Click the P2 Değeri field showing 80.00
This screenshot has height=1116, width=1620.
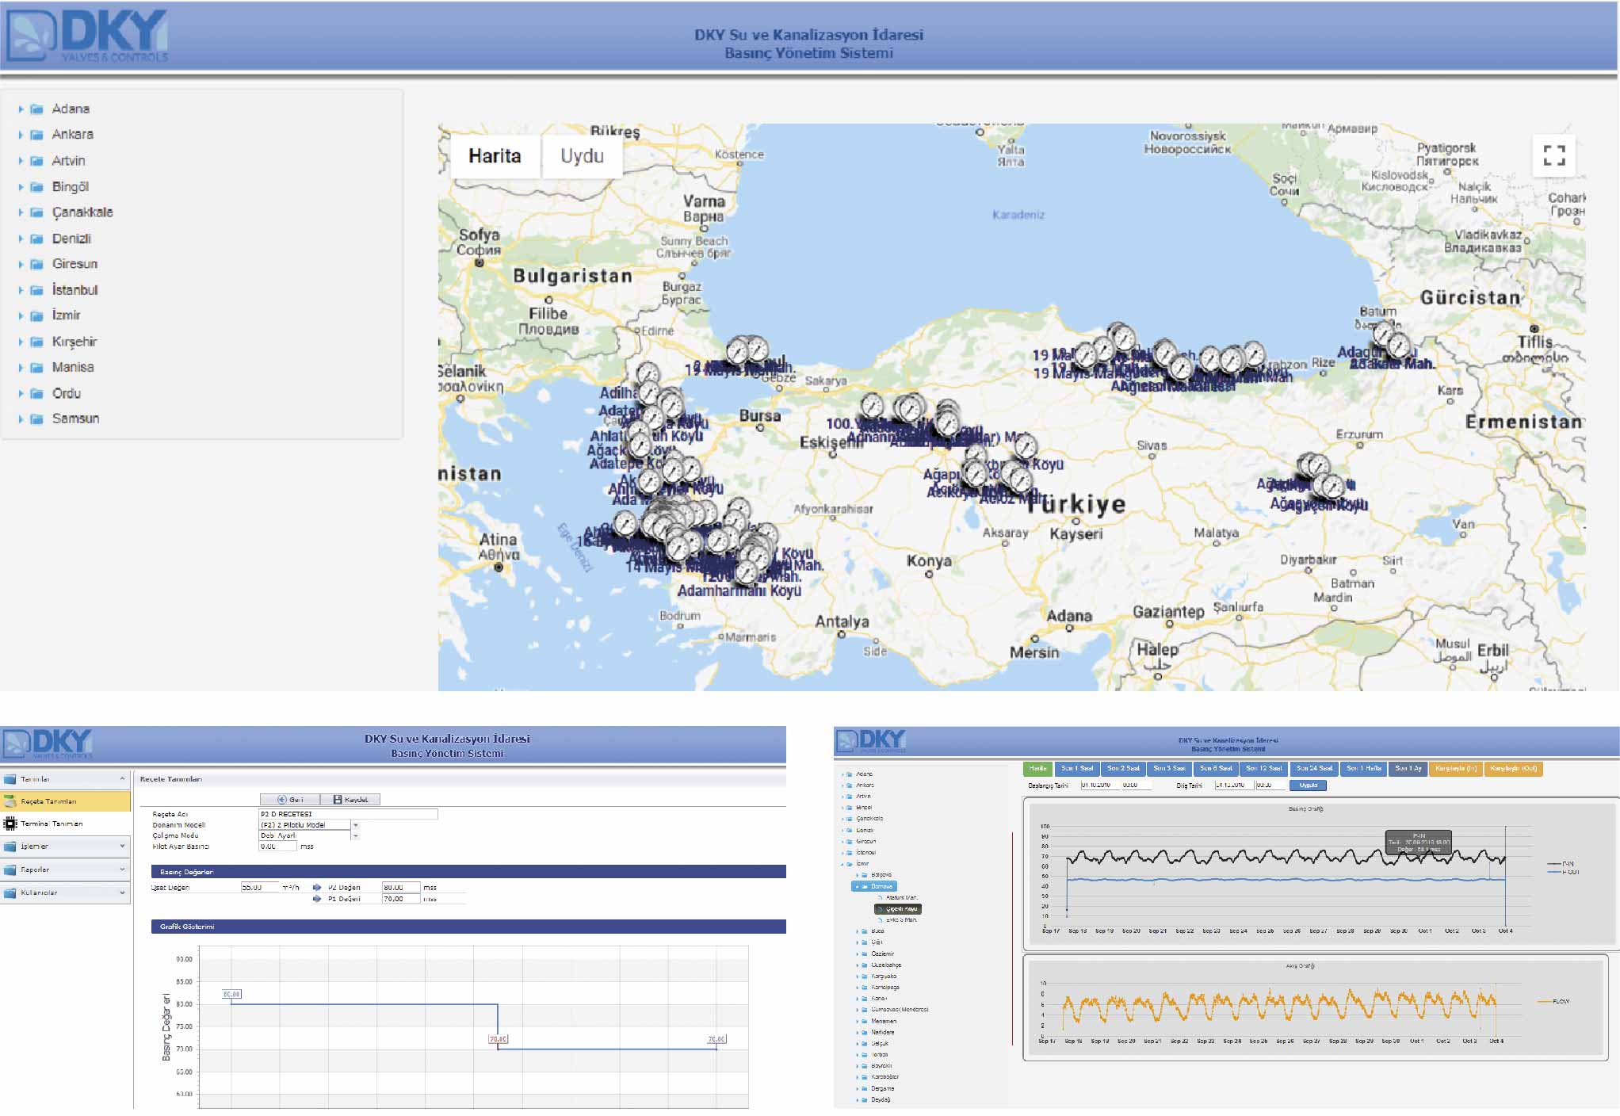(401, 888)
